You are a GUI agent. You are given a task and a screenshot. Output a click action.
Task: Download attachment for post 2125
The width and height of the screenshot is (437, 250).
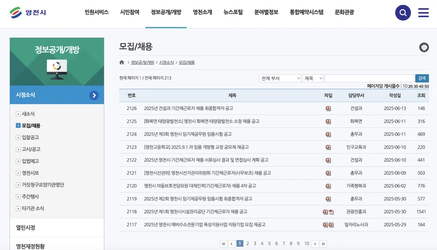pyautogui.click(x=328, y=121)
